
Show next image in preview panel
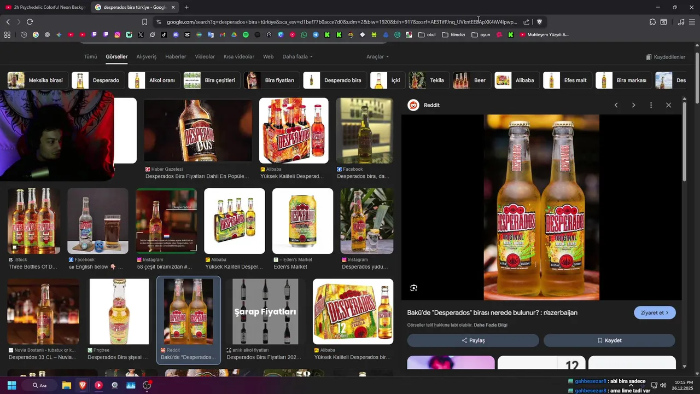click(633, 105)
